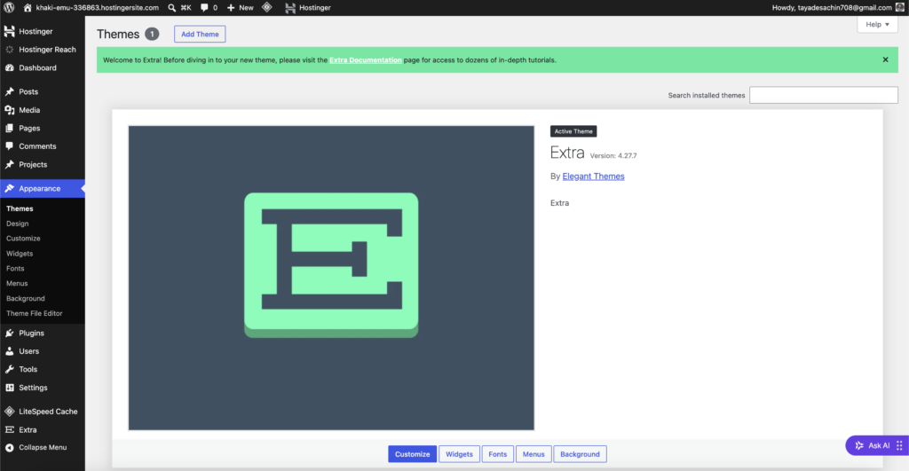Click Dashboard gauge icon
The height and width of the screenshot is (471, 909).
click(x=9, y=67)
